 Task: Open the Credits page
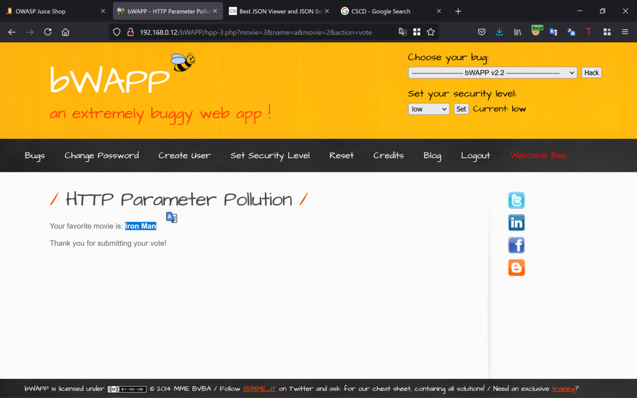click(x=389, y=155)
